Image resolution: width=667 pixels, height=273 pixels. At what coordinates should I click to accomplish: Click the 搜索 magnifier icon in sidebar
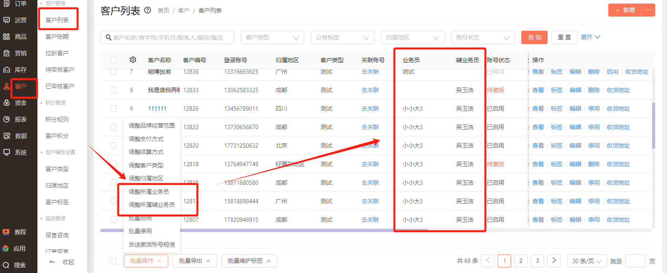(6, 265)
